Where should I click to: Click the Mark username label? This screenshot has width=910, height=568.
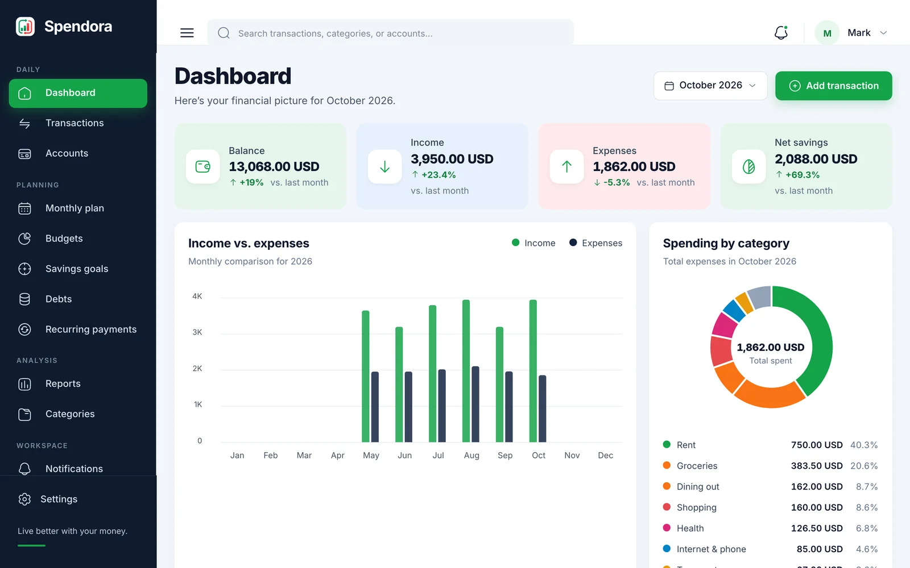pyautogui.click(x=859, y=33)
